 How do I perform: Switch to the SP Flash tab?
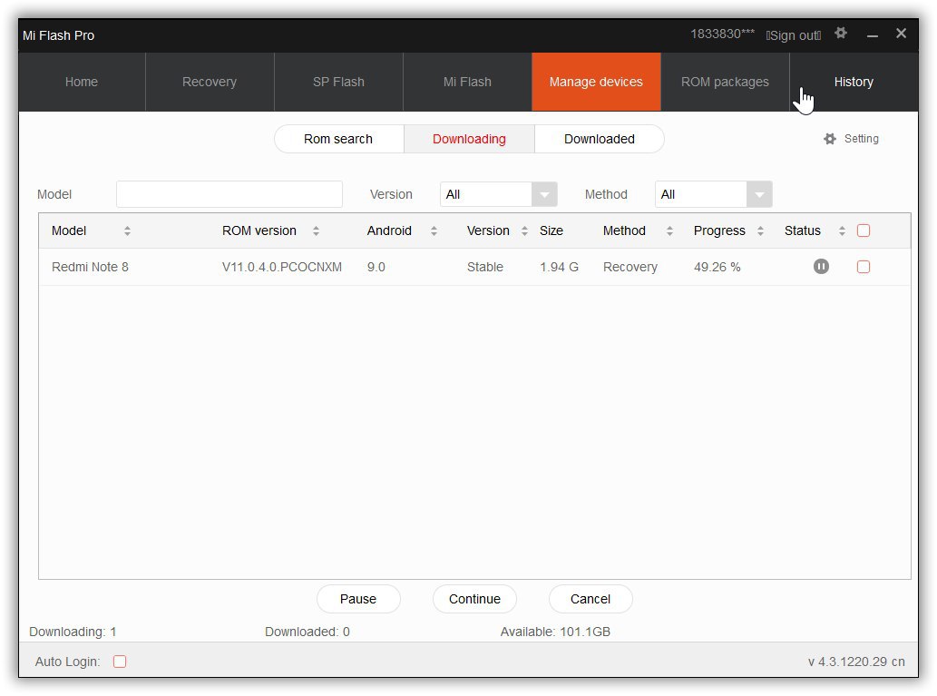pos(339,82)
